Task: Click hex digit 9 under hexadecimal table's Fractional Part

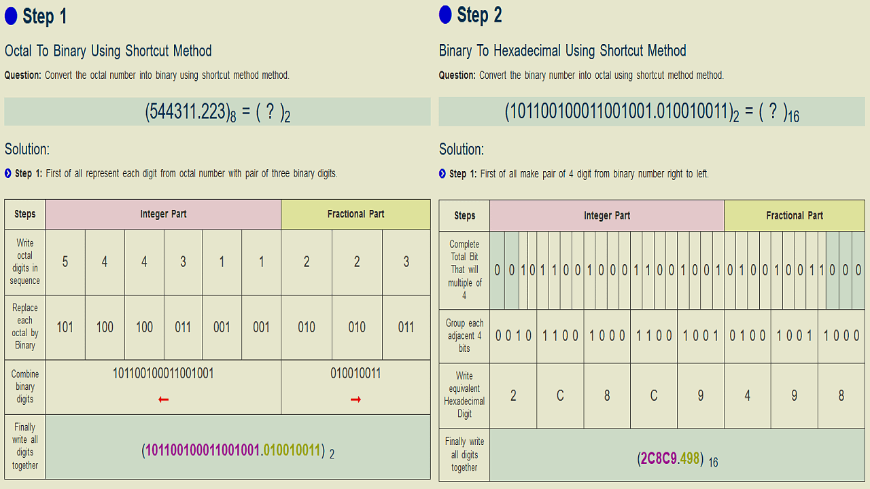Action: coord(794,395)
